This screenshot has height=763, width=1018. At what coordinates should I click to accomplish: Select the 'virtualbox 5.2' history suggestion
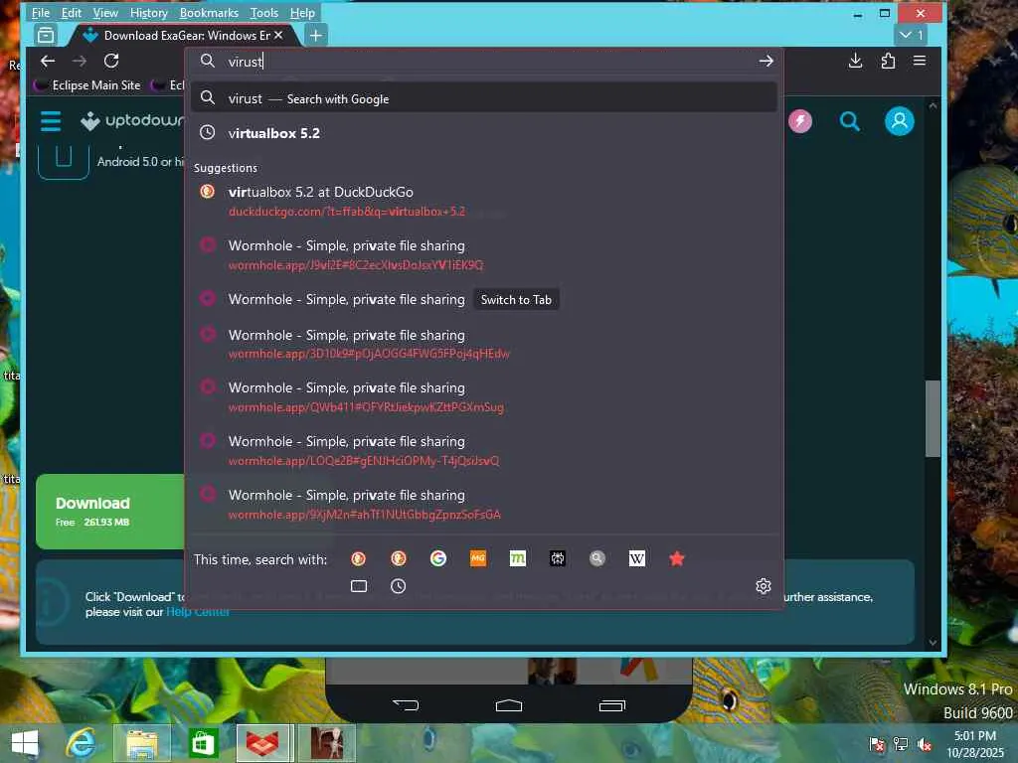tap(484, 133)
